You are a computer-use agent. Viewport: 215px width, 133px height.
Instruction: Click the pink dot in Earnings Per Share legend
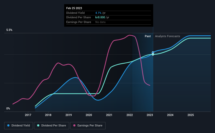[x=75, y=126]
